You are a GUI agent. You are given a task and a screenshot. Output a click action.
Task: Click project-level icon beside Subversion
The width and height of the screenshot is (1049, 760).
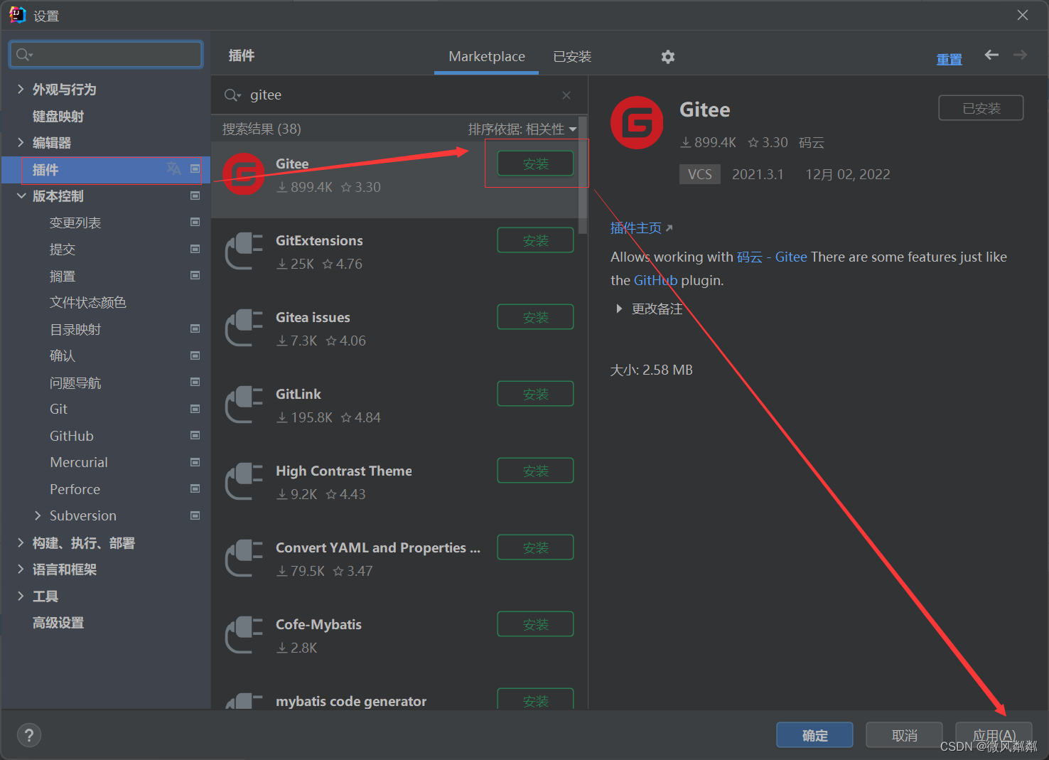195,515
